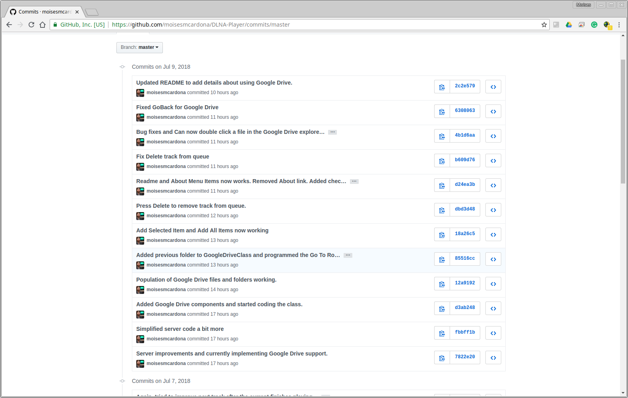Image resolution: width=628 pixels, height=398 pixels.
Task: Open 'Fix Delete track from queue' commit
Action: [x=172, y=156]
